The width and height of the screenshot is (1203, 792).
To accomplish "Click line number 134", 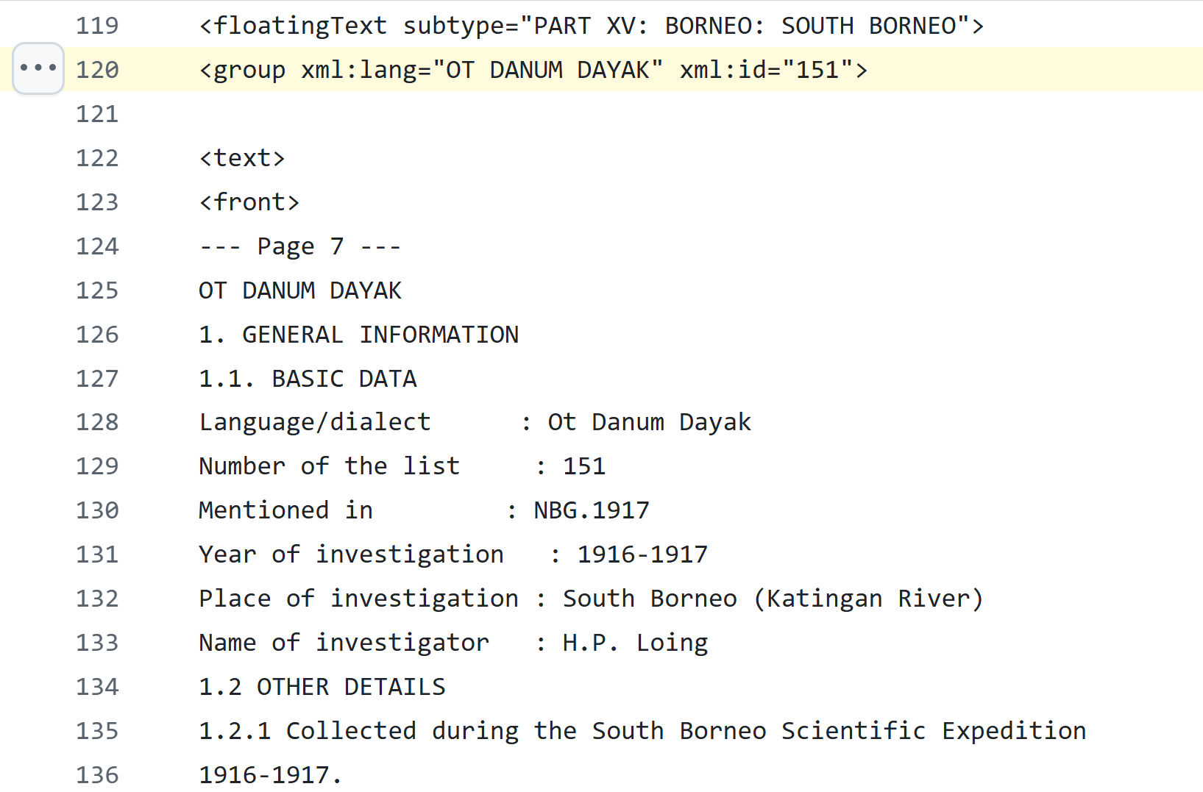I will coord(97,687).
